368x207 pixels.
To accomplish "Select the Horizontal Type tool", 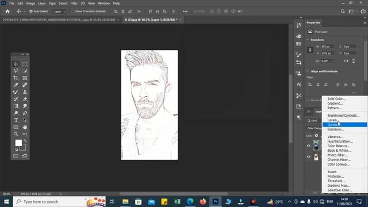I will tap(16, 120).
